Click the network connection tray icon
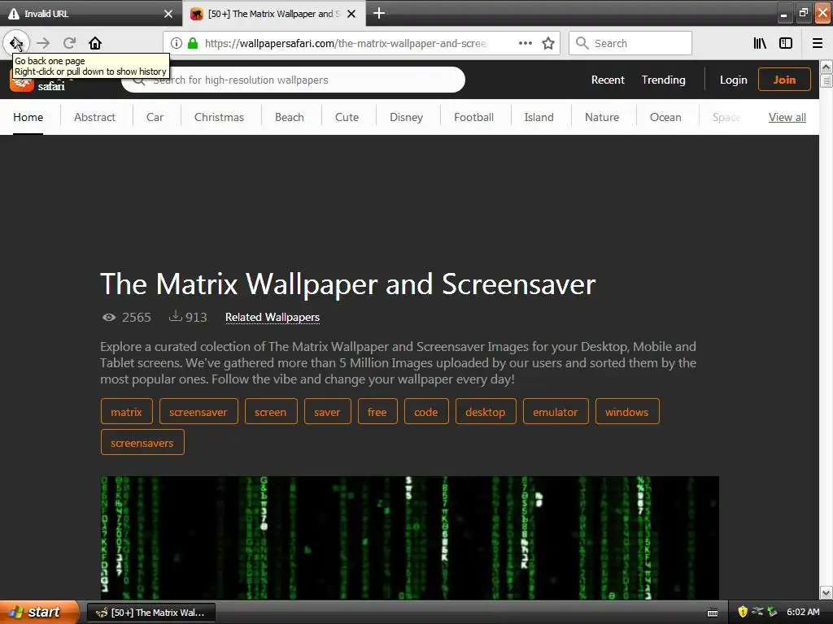 [x=757, y=611]
